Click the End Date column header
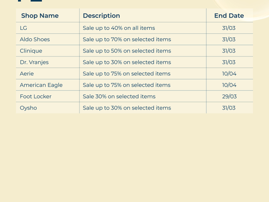This screenshot has width=269, height=202. 229,16
